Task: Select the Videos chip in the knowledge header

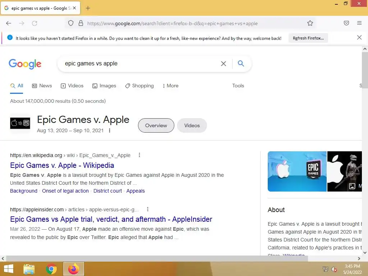Action: (x=192, y=125)
